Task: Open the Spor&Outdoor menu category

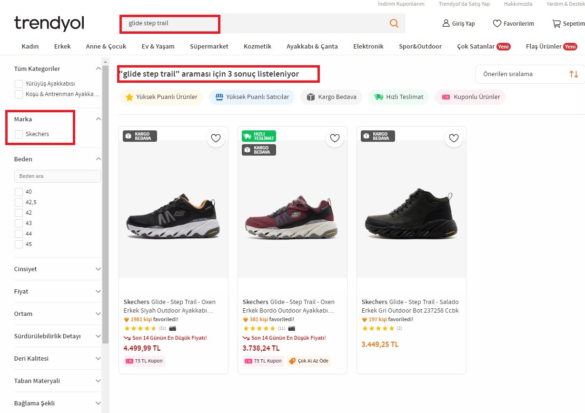Action: [420, 46]
